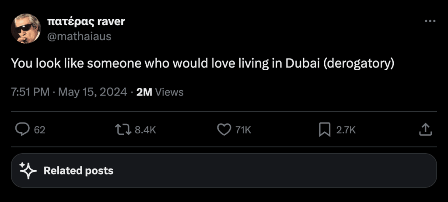The image size is (448, 202).
Task: Click the May 15, 2024 date
Action: click(x=92, y=92)
